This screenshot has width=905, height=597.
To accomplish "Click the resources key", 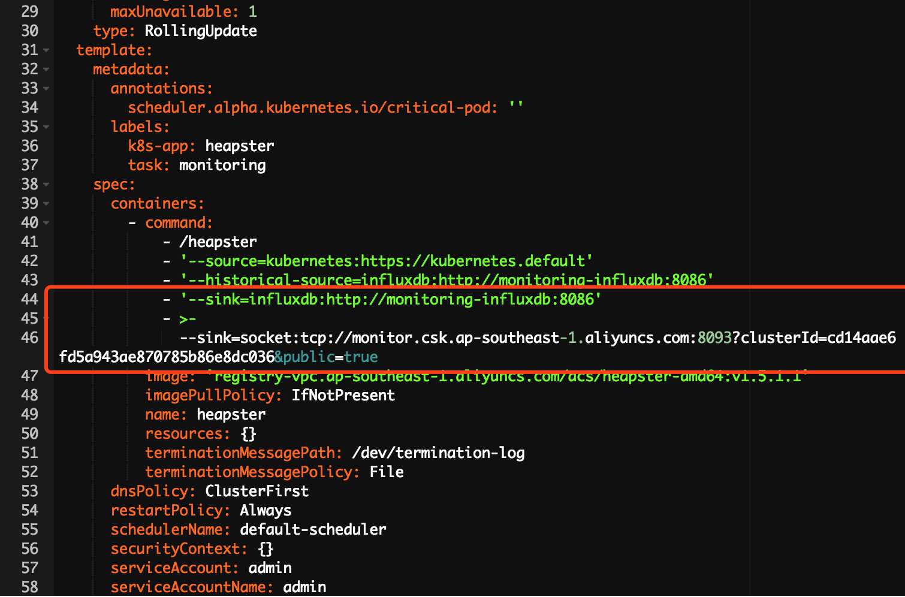I will (x=188, y=434).
